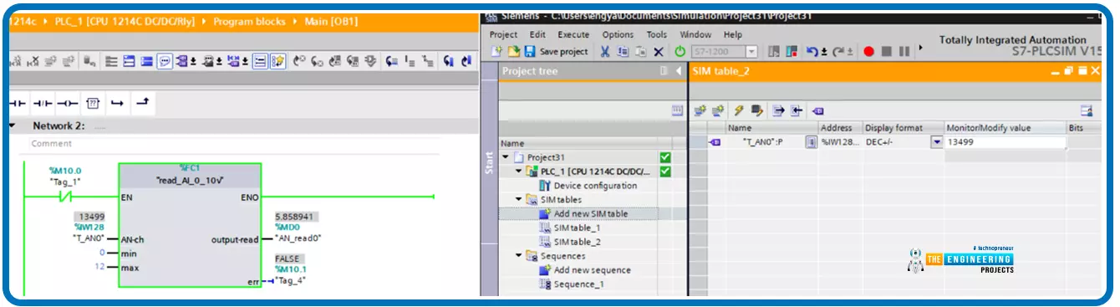Screen dimensions: 1120x307
Task: Click lightning bolt modify-all icon
Action: pos(739,110)
